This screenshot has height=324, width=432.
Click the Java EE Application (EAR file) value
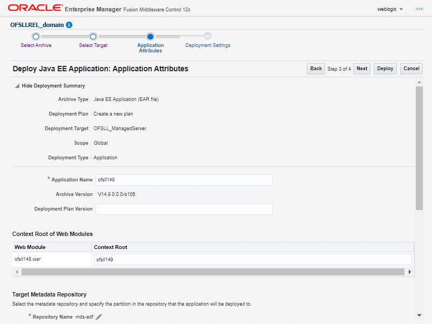point(126,99)
